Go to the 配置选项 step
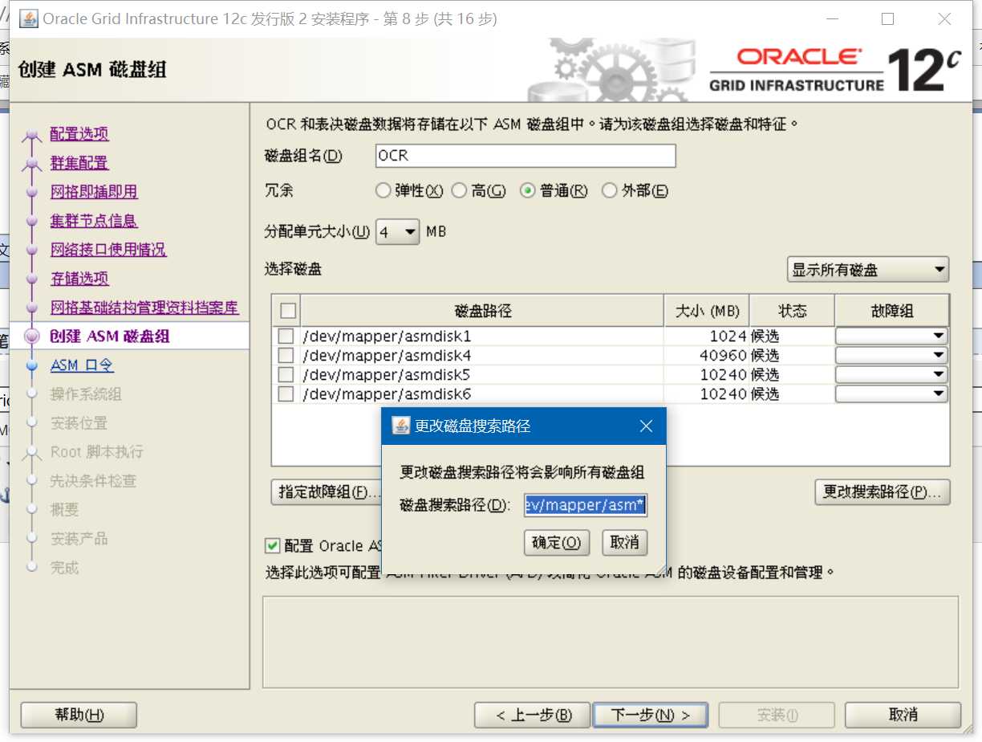This screenshot has width=982, height=742. (79, 134)
